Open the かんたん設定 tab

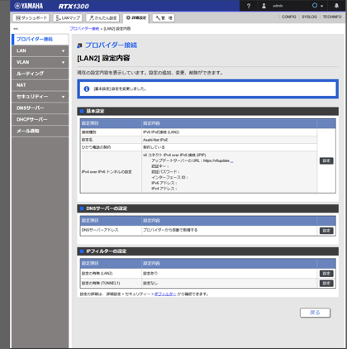102,18
